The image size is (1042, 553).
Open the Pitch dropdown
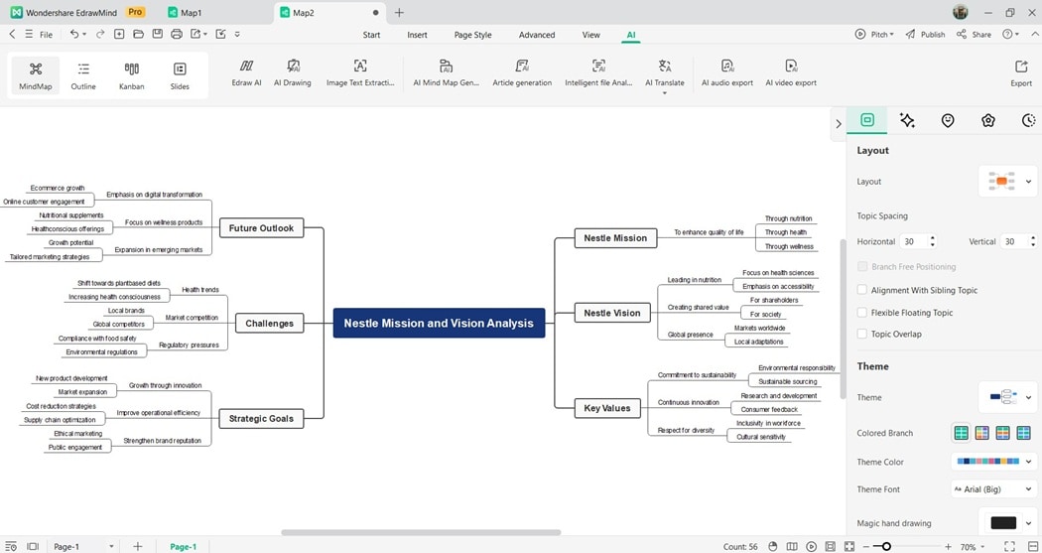(x=874, y=34)
